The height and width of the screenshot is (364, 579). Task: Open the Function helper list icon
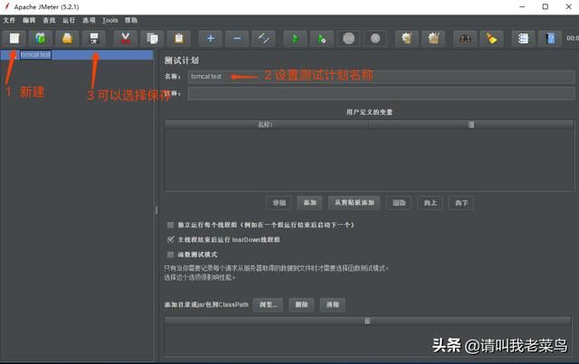pos(523,38)
